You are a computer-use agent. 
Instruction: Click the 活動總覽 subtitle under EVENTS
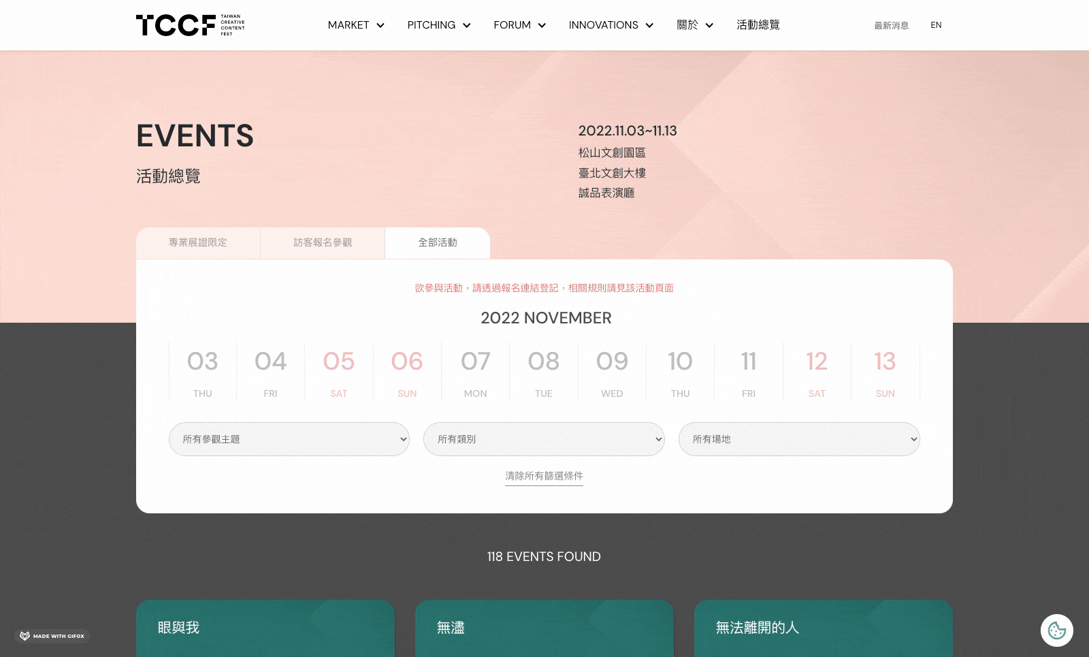(168, 176)
